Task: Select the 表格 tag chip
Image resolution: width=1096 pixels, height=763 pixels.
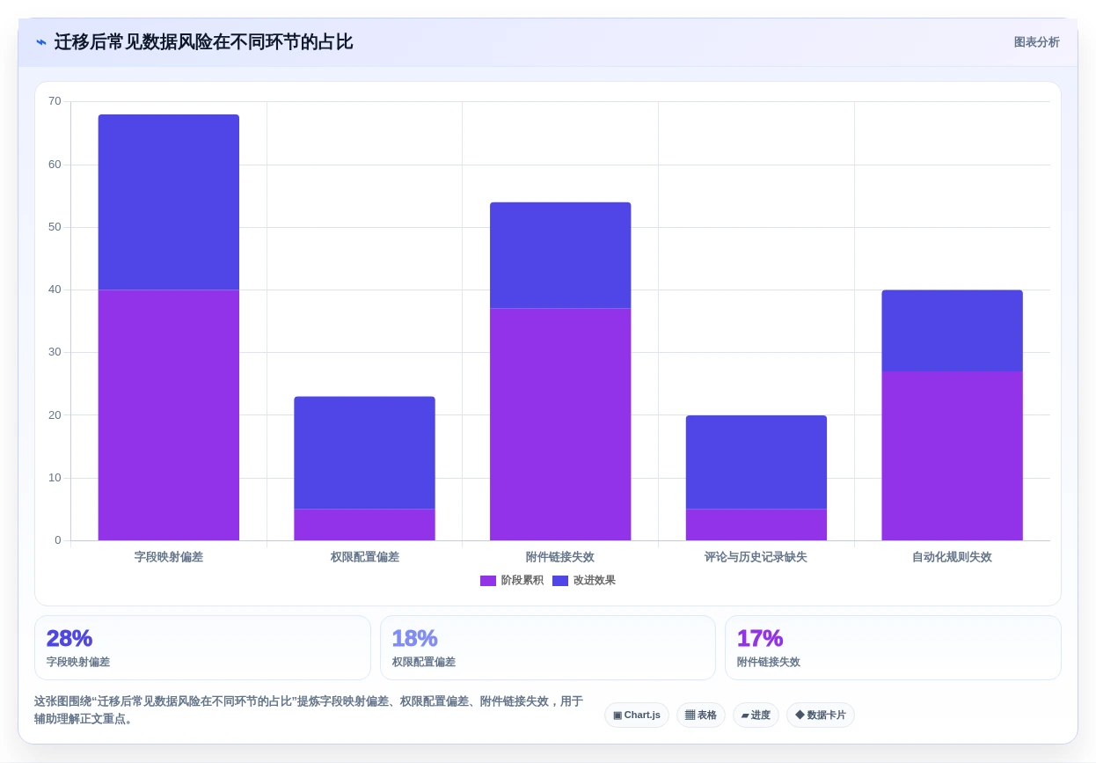Action: tap(701, 715)
